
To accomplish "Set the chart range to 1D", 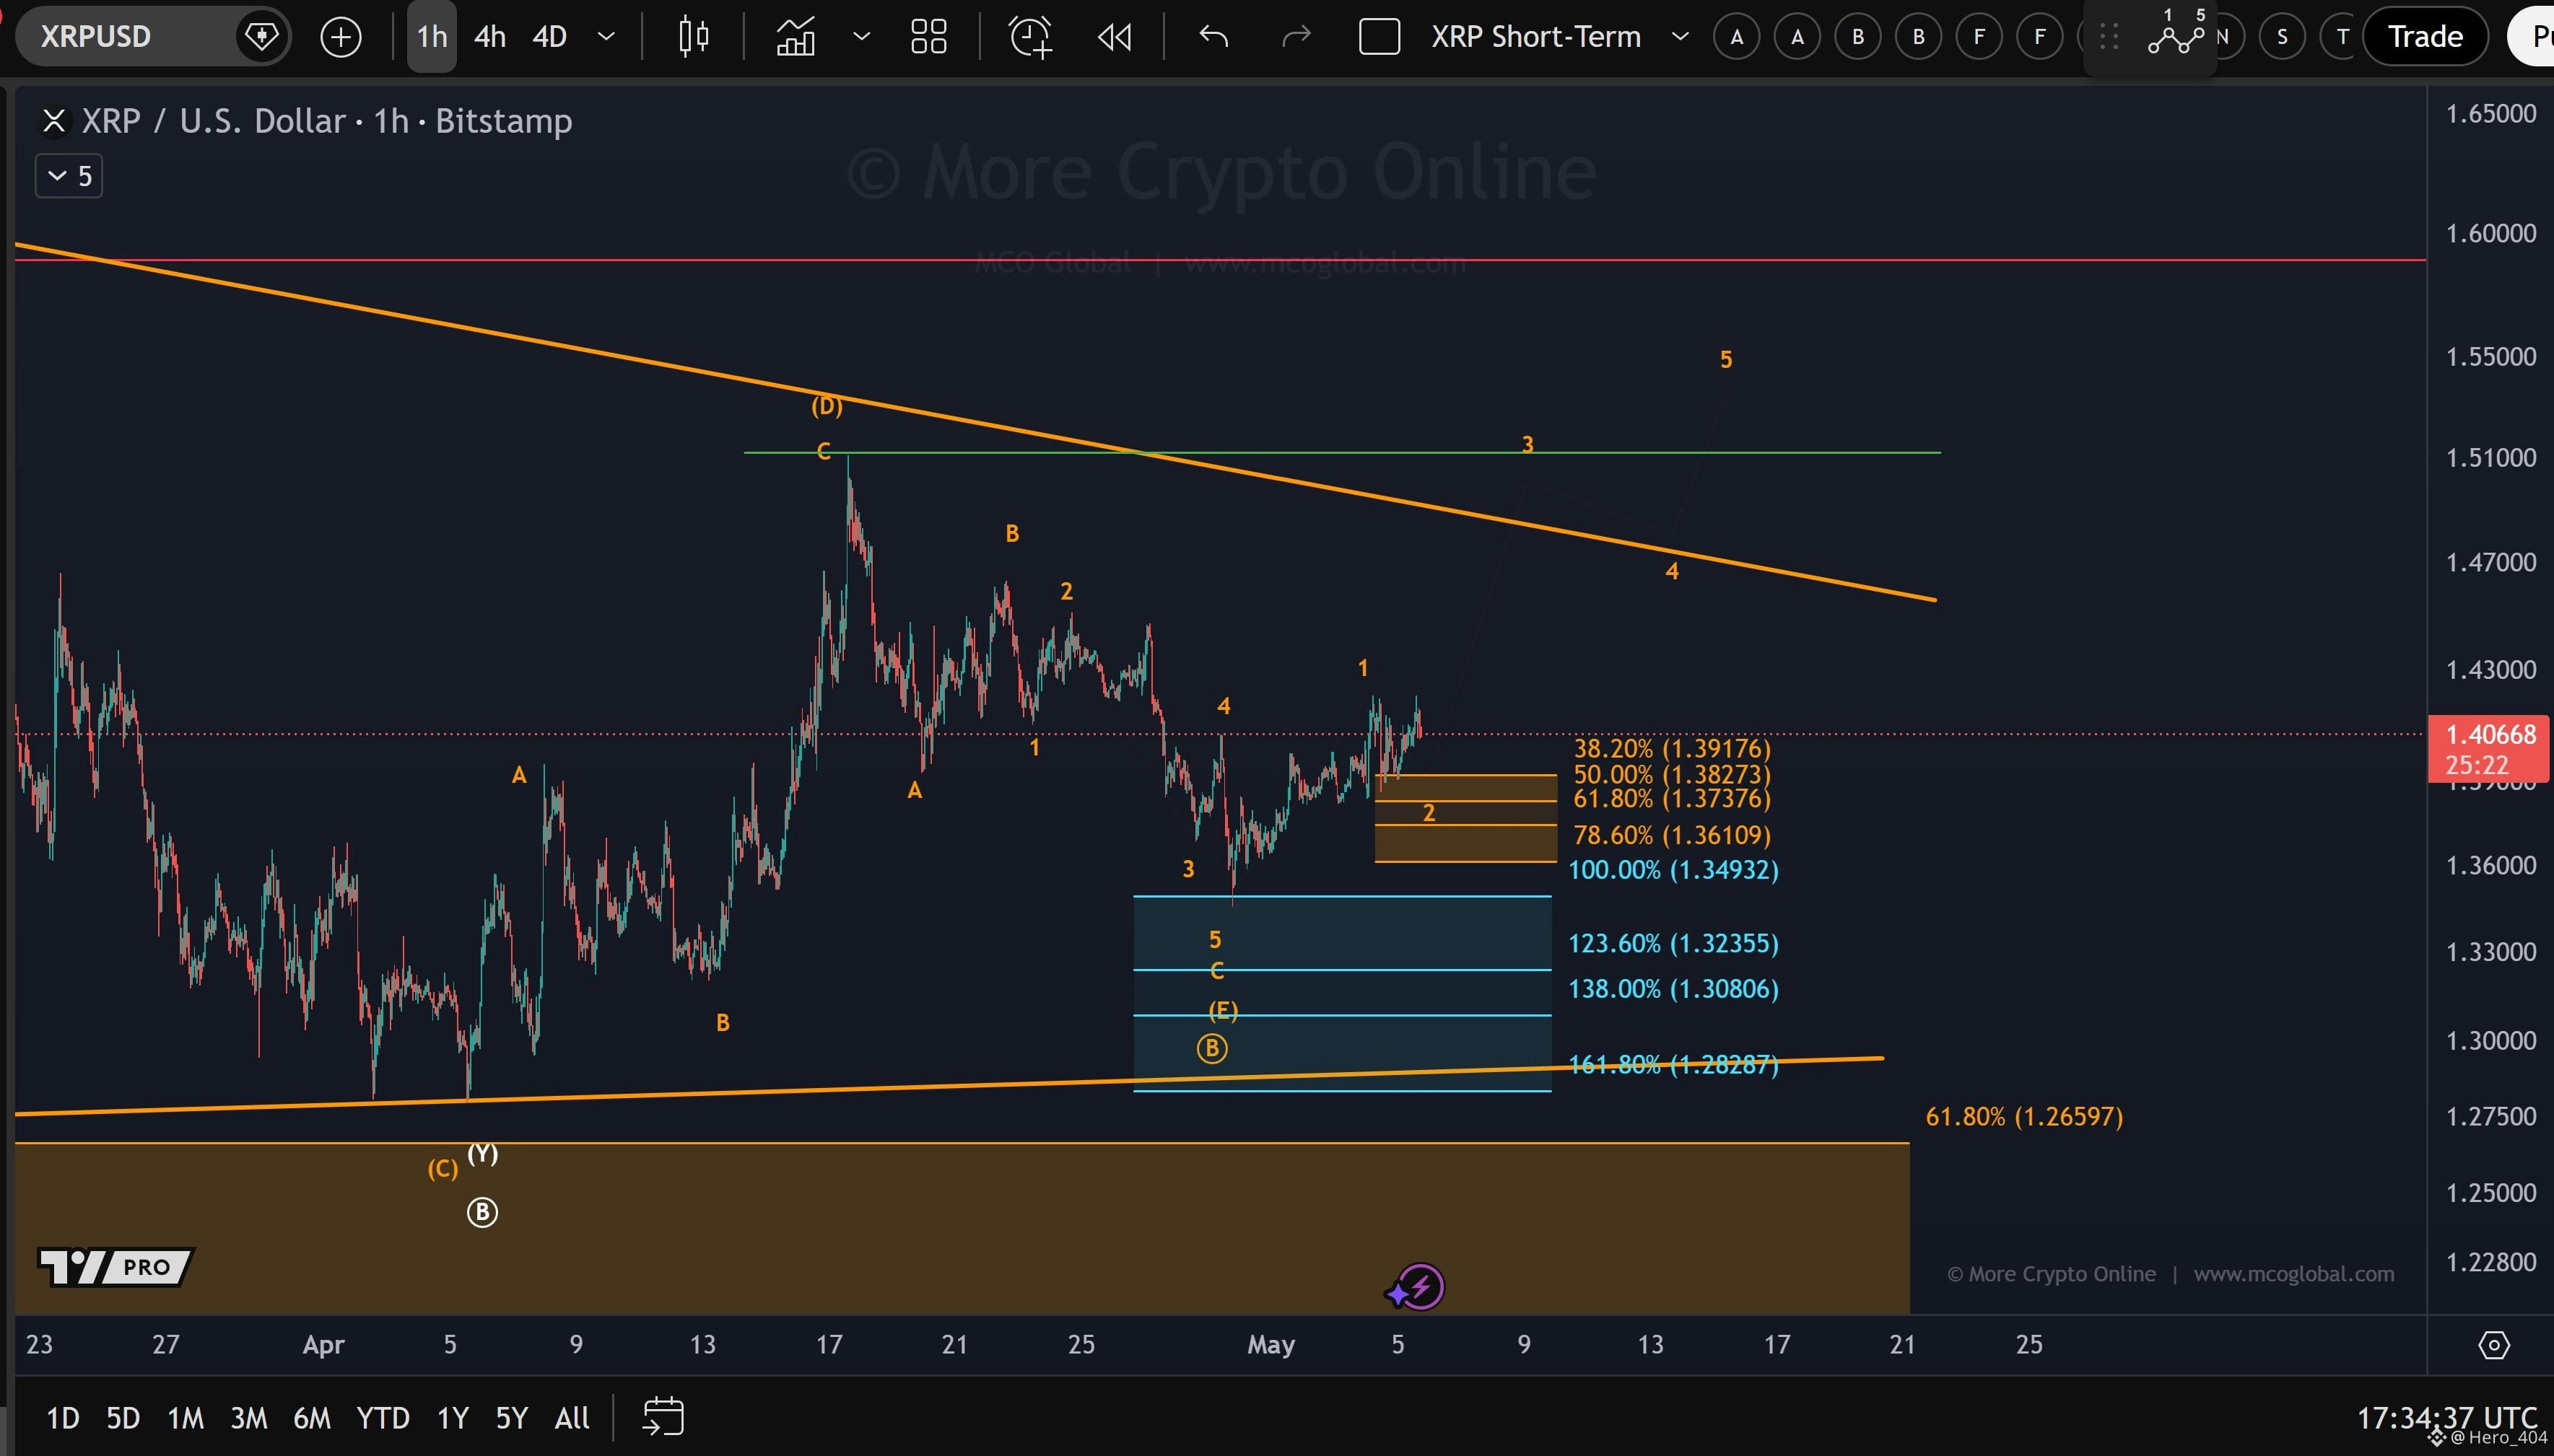I will pos(63,1418).
